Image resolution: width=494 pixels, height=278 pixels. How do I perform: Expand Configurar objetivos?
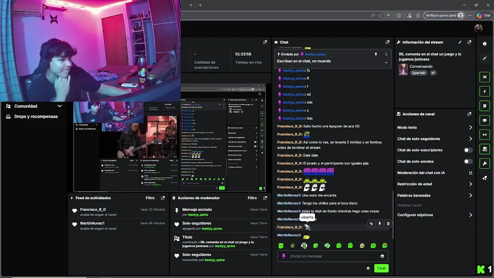tap(470, 215)
